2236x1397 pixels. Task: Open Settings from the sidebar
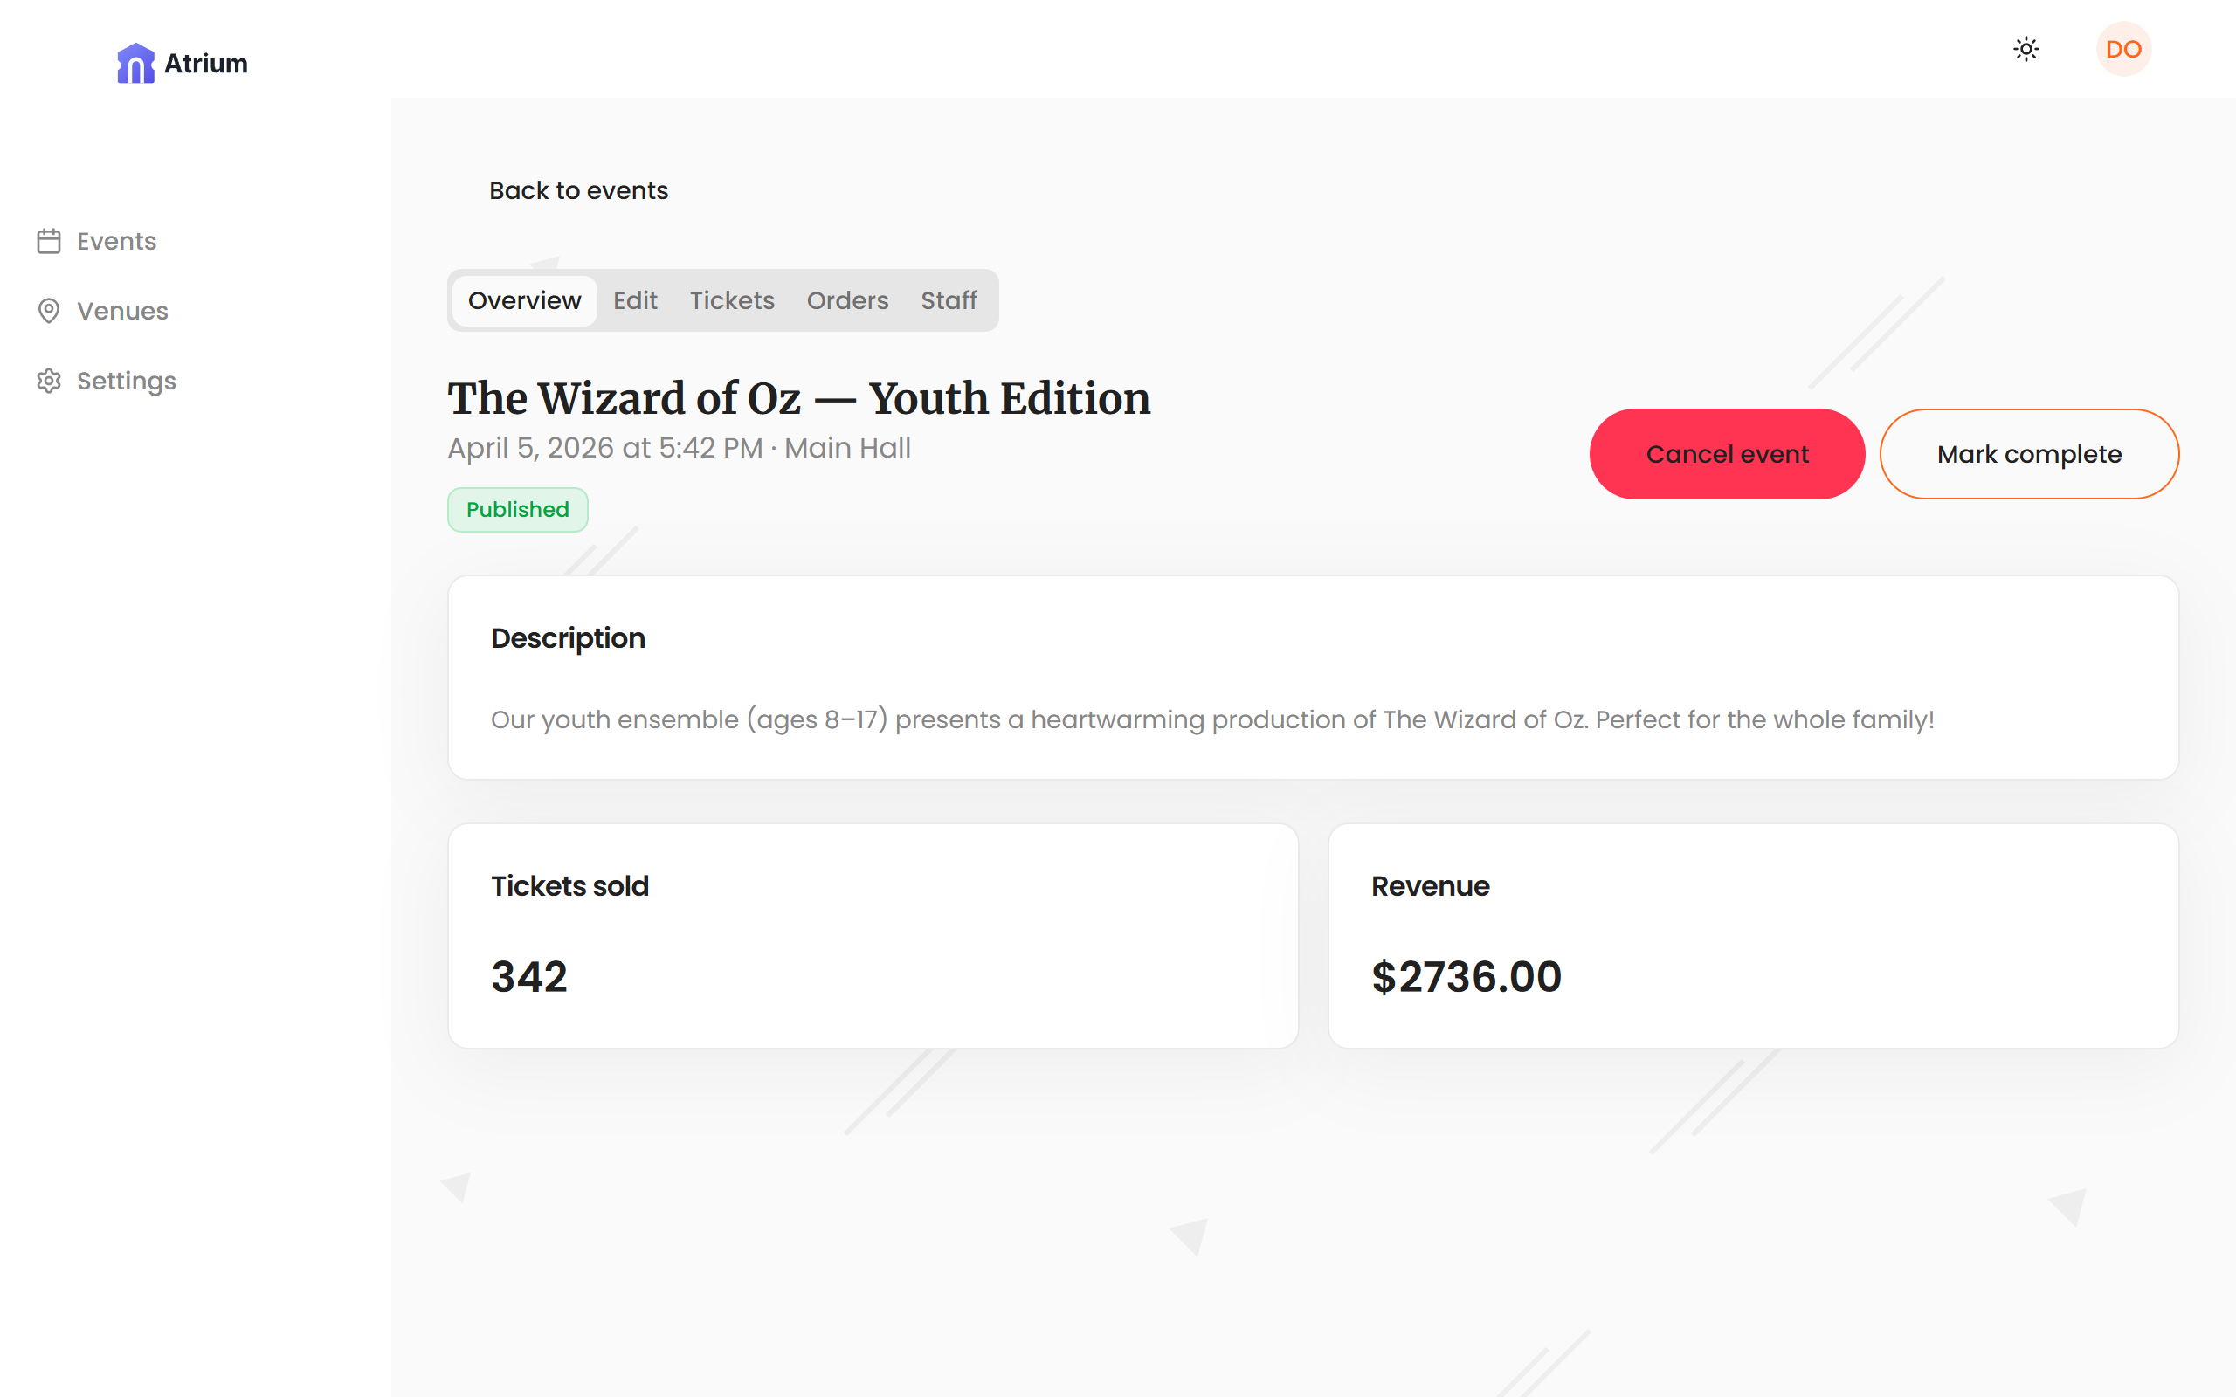(x=126, y=381)
